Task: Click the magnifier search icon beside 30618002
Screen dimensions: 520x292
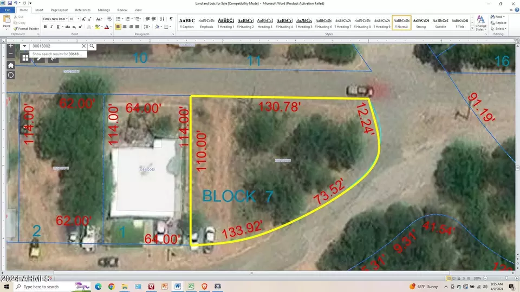Action: click(x=92, y=47)
